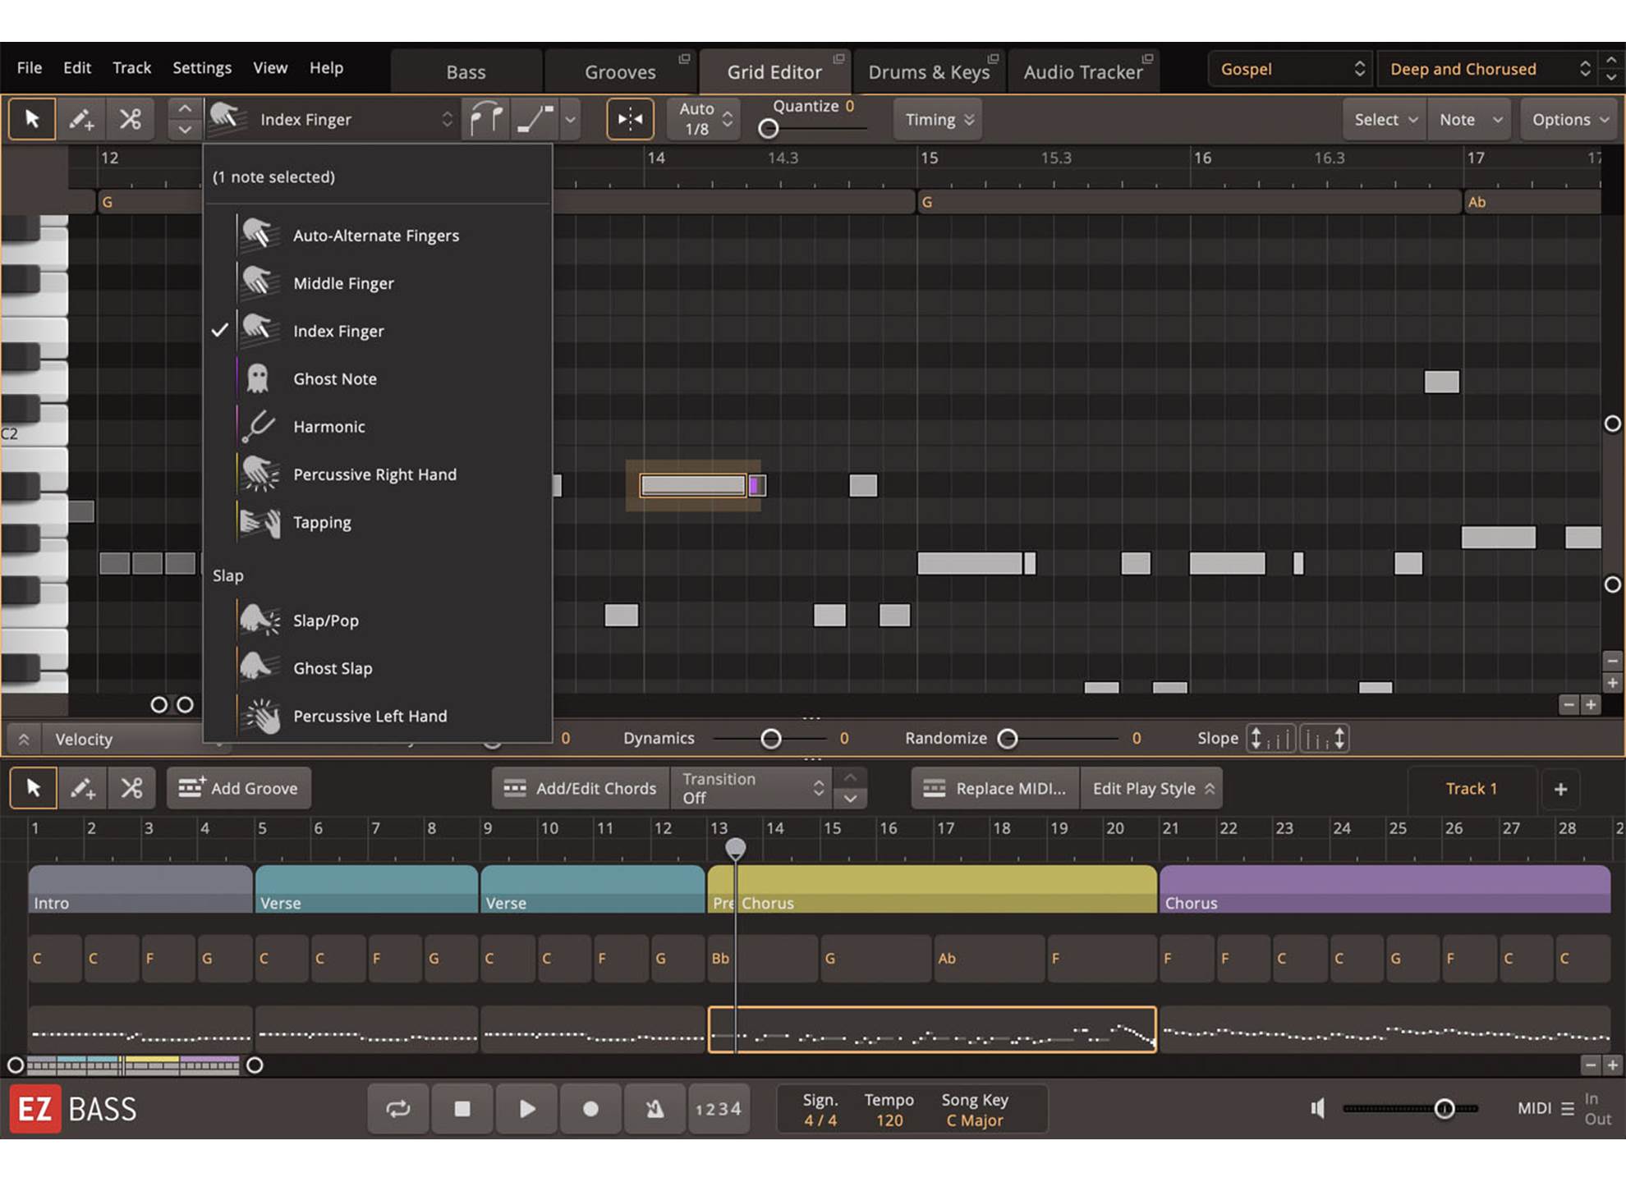Toggle the 1234 count-in button
Screen dimensions: 1626x1182
click(718, 1110)
